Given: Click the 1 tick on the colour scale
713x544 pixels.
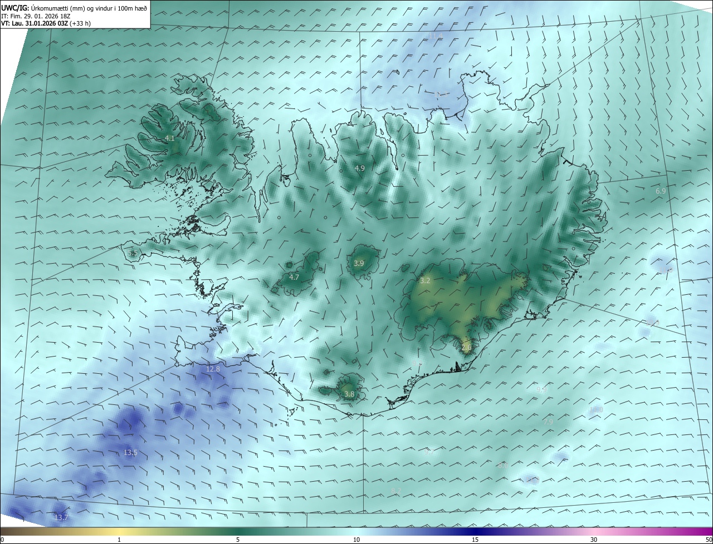Looking at the screenshot, I should 119,540.
